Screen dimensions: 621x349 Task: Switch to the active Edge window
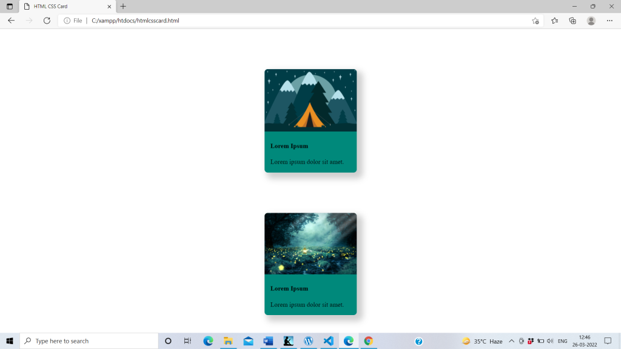(349, 341)
